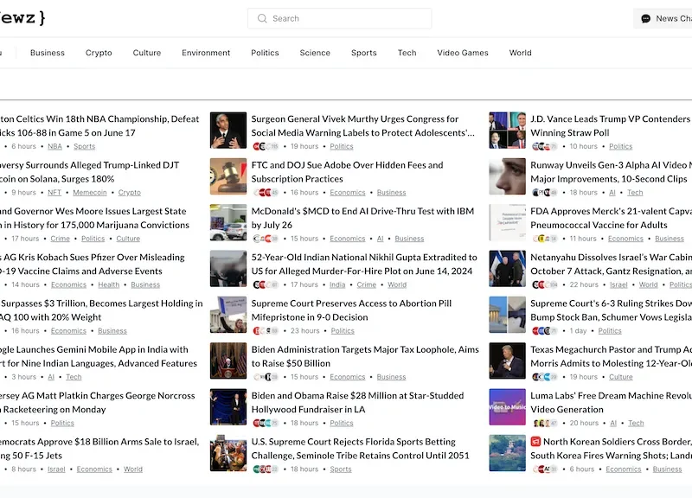Click source icons under Florida Sports Betting story
The image size is (692, 498).
coord(266,469)
